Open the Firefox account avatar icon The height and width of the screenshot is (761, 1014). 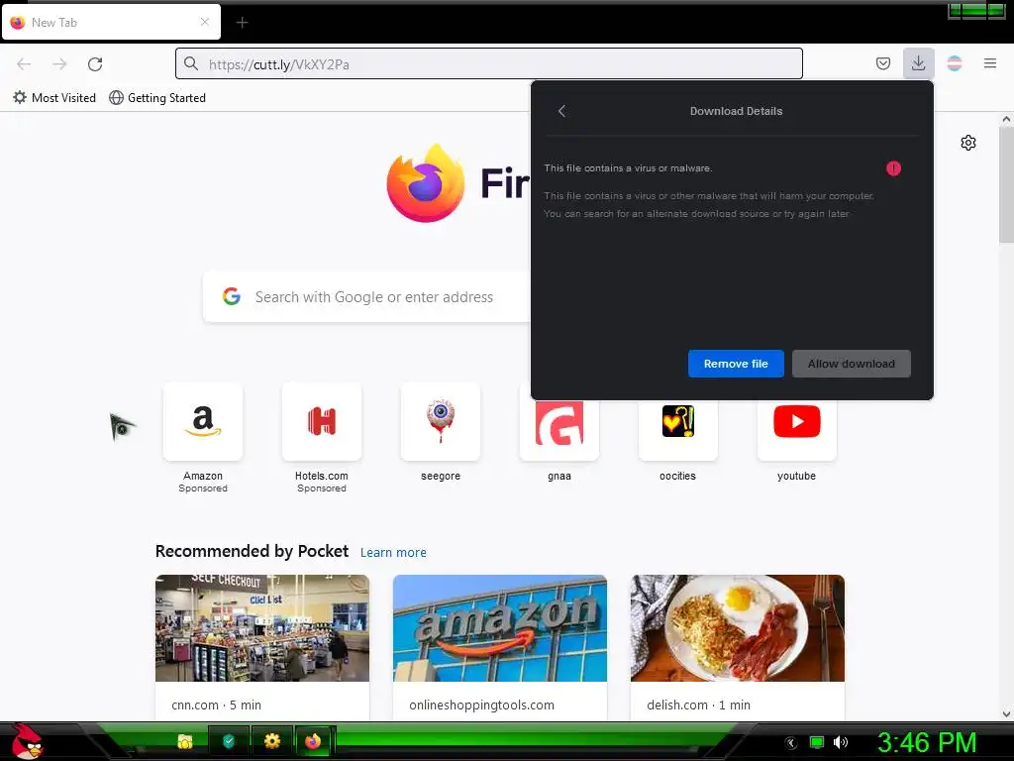(955, 63)
